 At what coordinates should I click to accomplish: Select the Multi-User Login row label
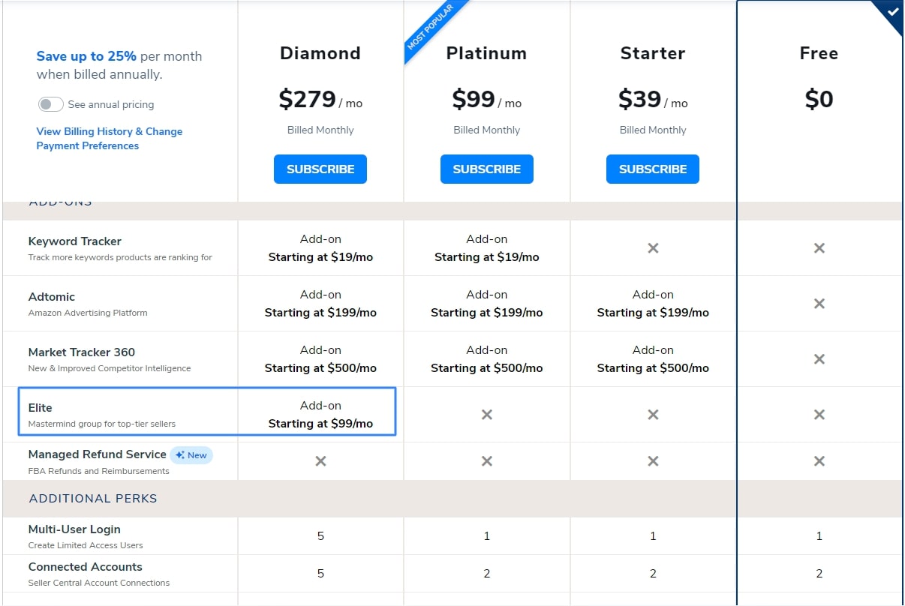click(x=74, y=529)
